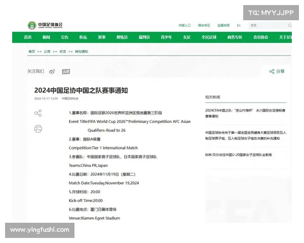
Task: Click the text Teams:China PR,Japan
Action: 88,166
